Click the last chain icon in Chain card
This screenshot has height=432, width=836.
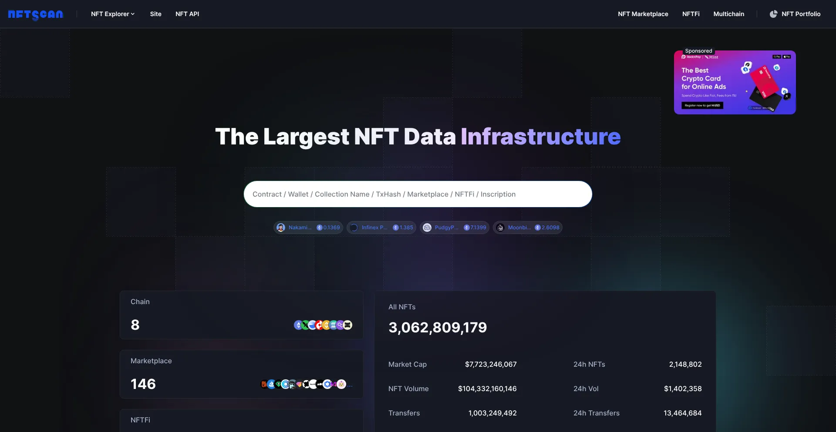point(347,325)
